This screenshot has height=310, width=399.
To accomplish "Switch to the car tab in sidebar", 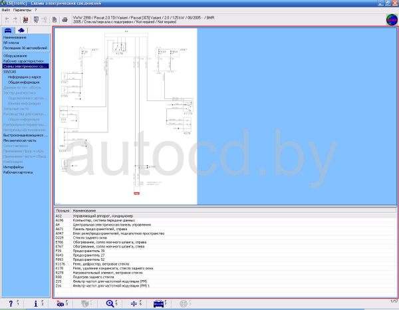I will point(8,31).
